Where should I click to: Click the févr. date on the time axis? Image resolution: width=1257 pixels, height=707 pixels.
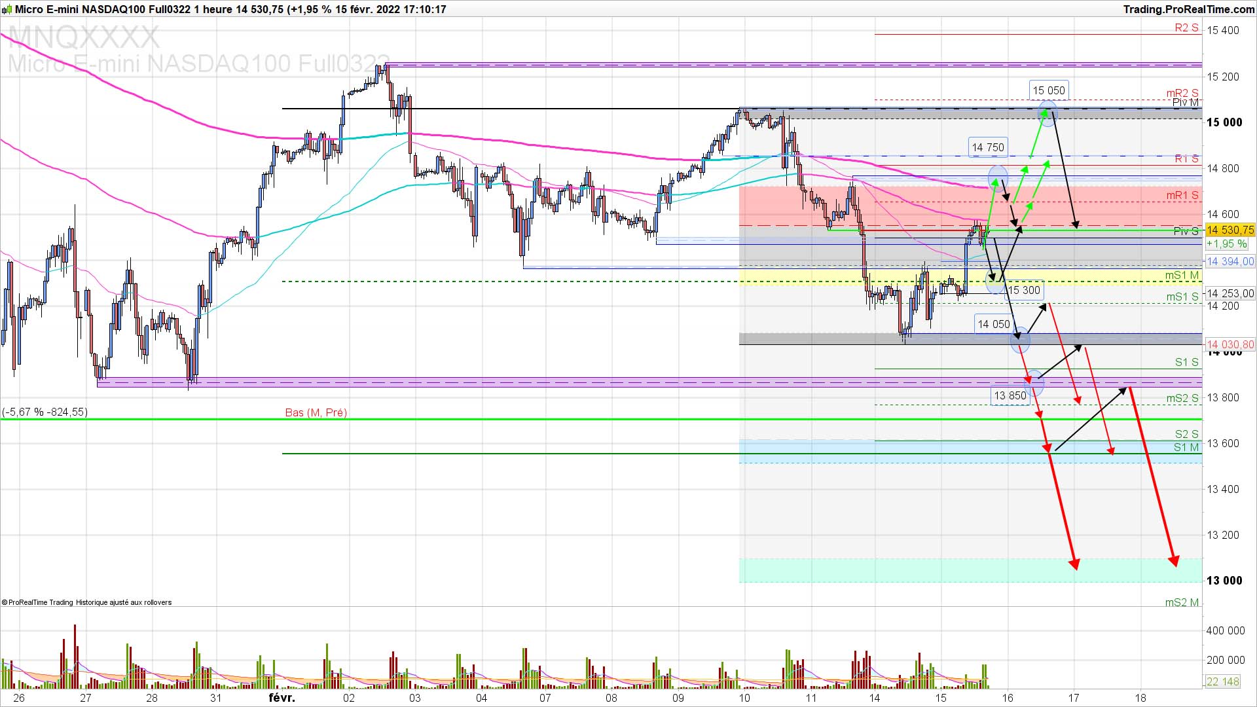coord(282,698)
